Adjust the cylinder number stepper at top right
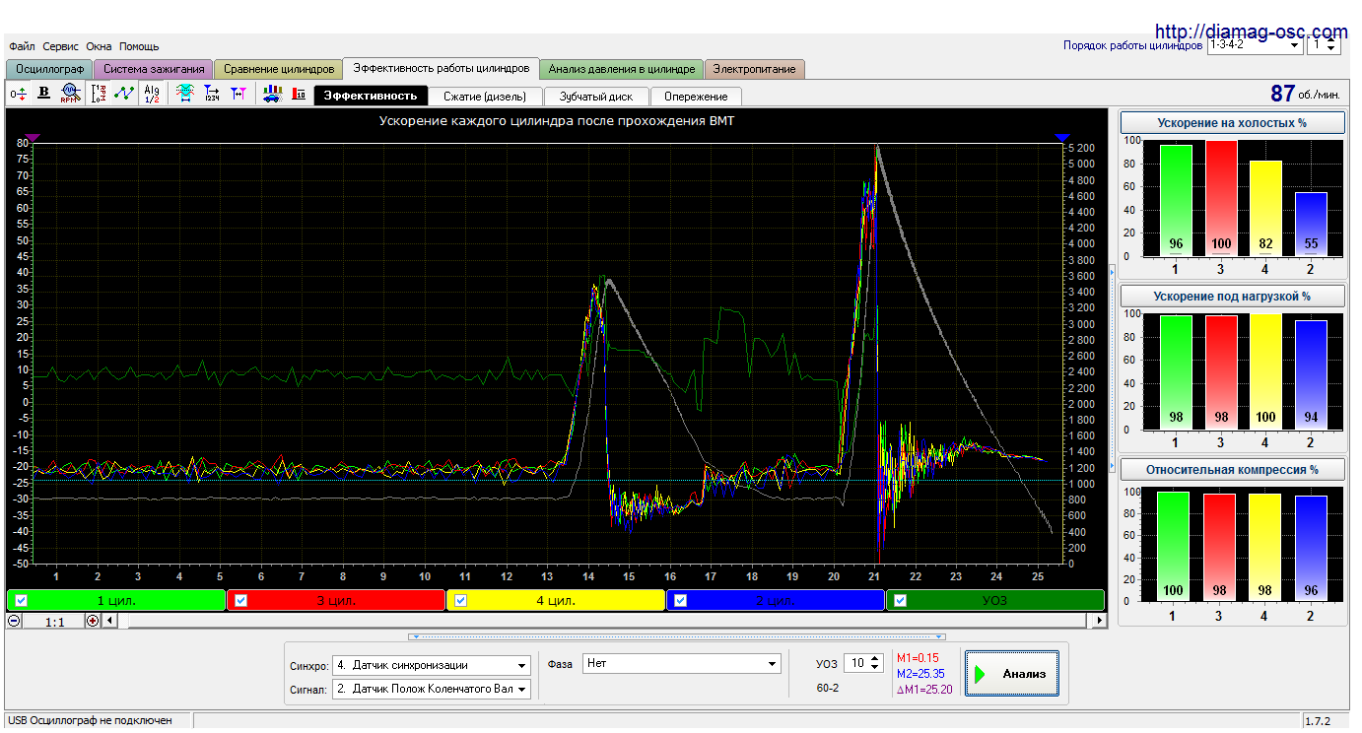 [x=1331, y=44]
